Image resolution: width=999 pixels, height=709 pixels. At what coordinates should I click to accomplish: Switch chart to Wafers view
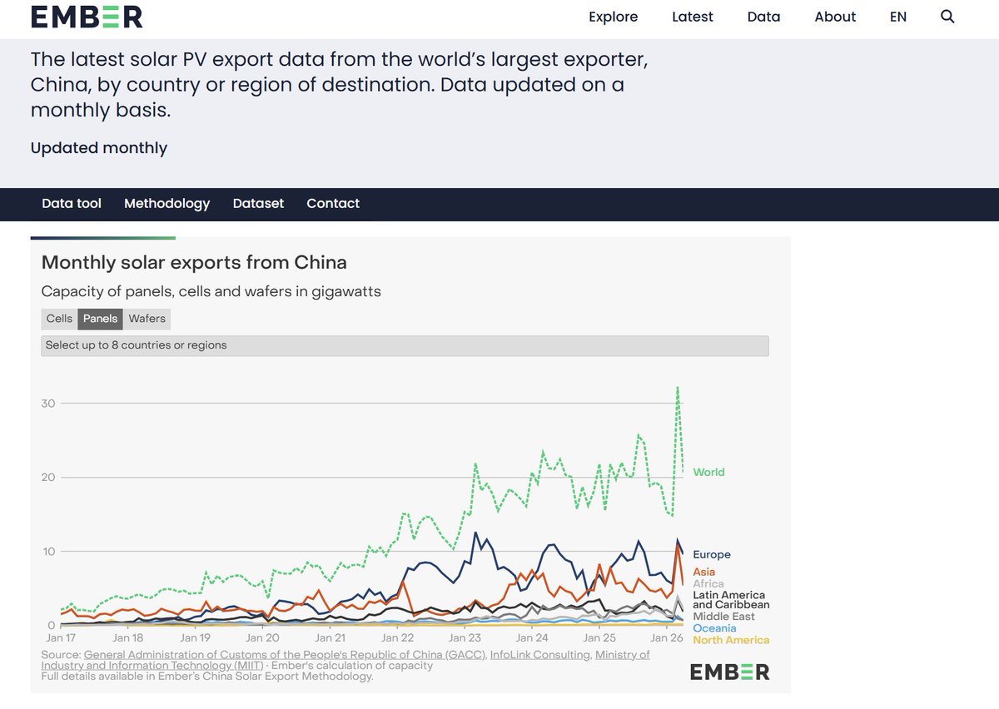147,319
